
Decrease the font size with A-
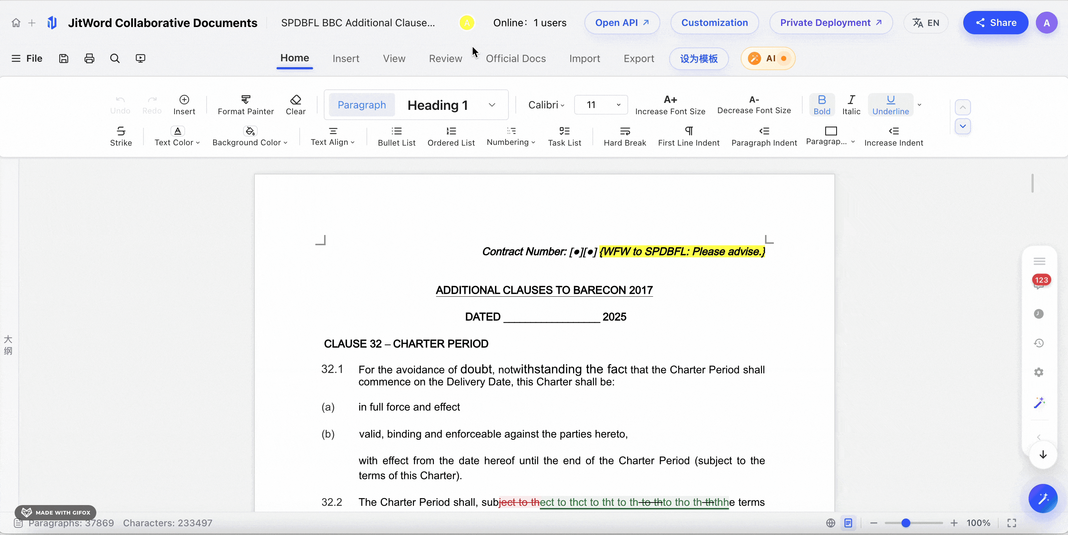pos(754,105)
